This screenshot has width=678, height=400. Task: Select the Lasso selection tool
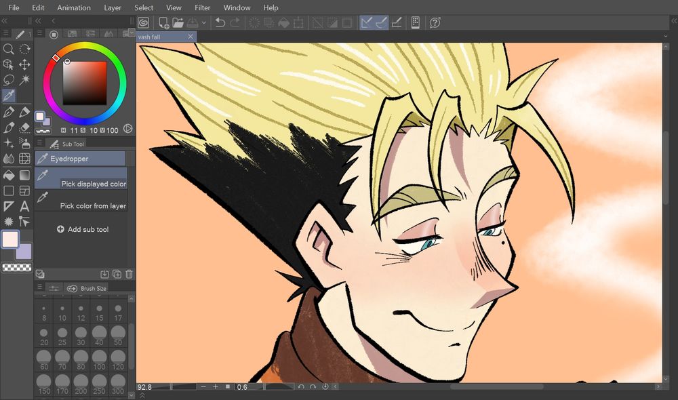[8, 80]
